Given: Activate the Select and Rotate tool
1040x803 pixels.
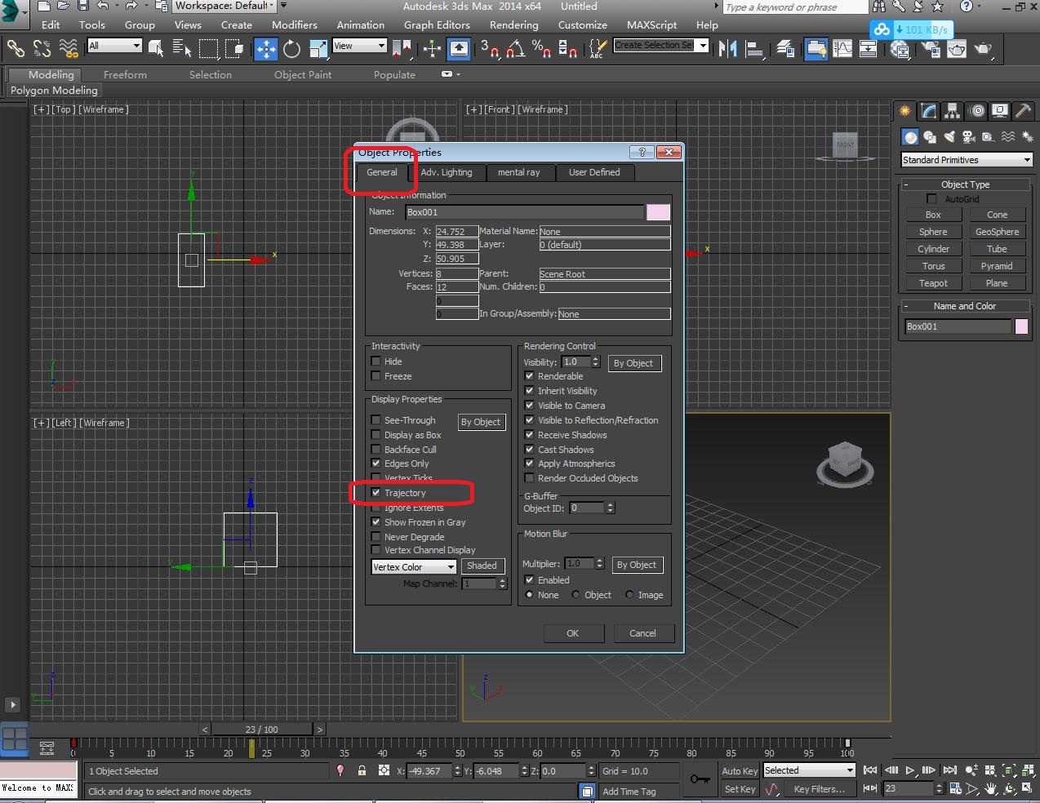Looking at the screenshot, I should tap(291, 49).
